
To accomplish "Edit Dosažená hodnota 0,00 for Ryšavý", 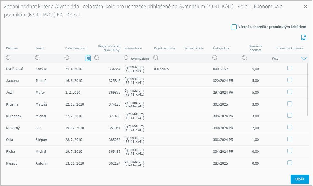I will coord(255,163).
